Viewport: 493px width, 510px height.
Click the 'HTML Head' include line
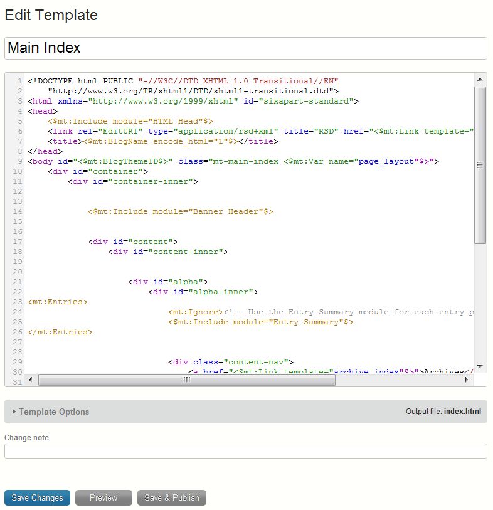[x=130, y=121]
